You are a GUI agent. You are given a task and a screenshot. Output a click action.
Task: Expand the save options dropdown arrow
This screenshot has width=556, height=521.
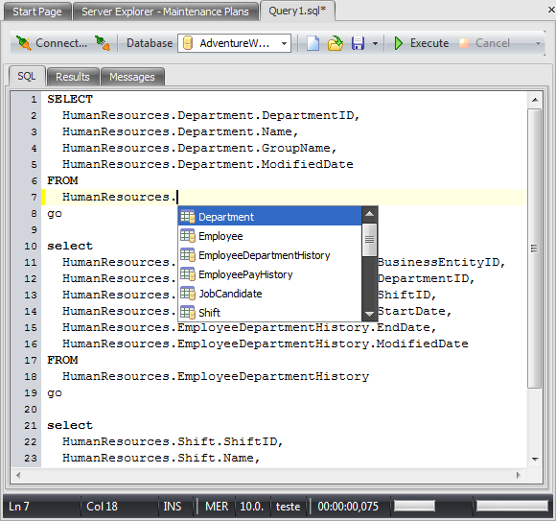click(375, 43)
